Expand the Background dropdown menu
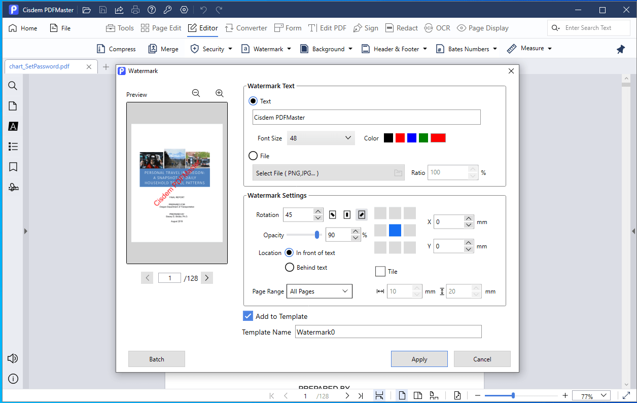 coord(350,49)
